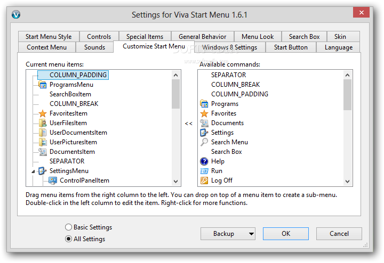
Task: Click the Cancel button
Action: 339,234
